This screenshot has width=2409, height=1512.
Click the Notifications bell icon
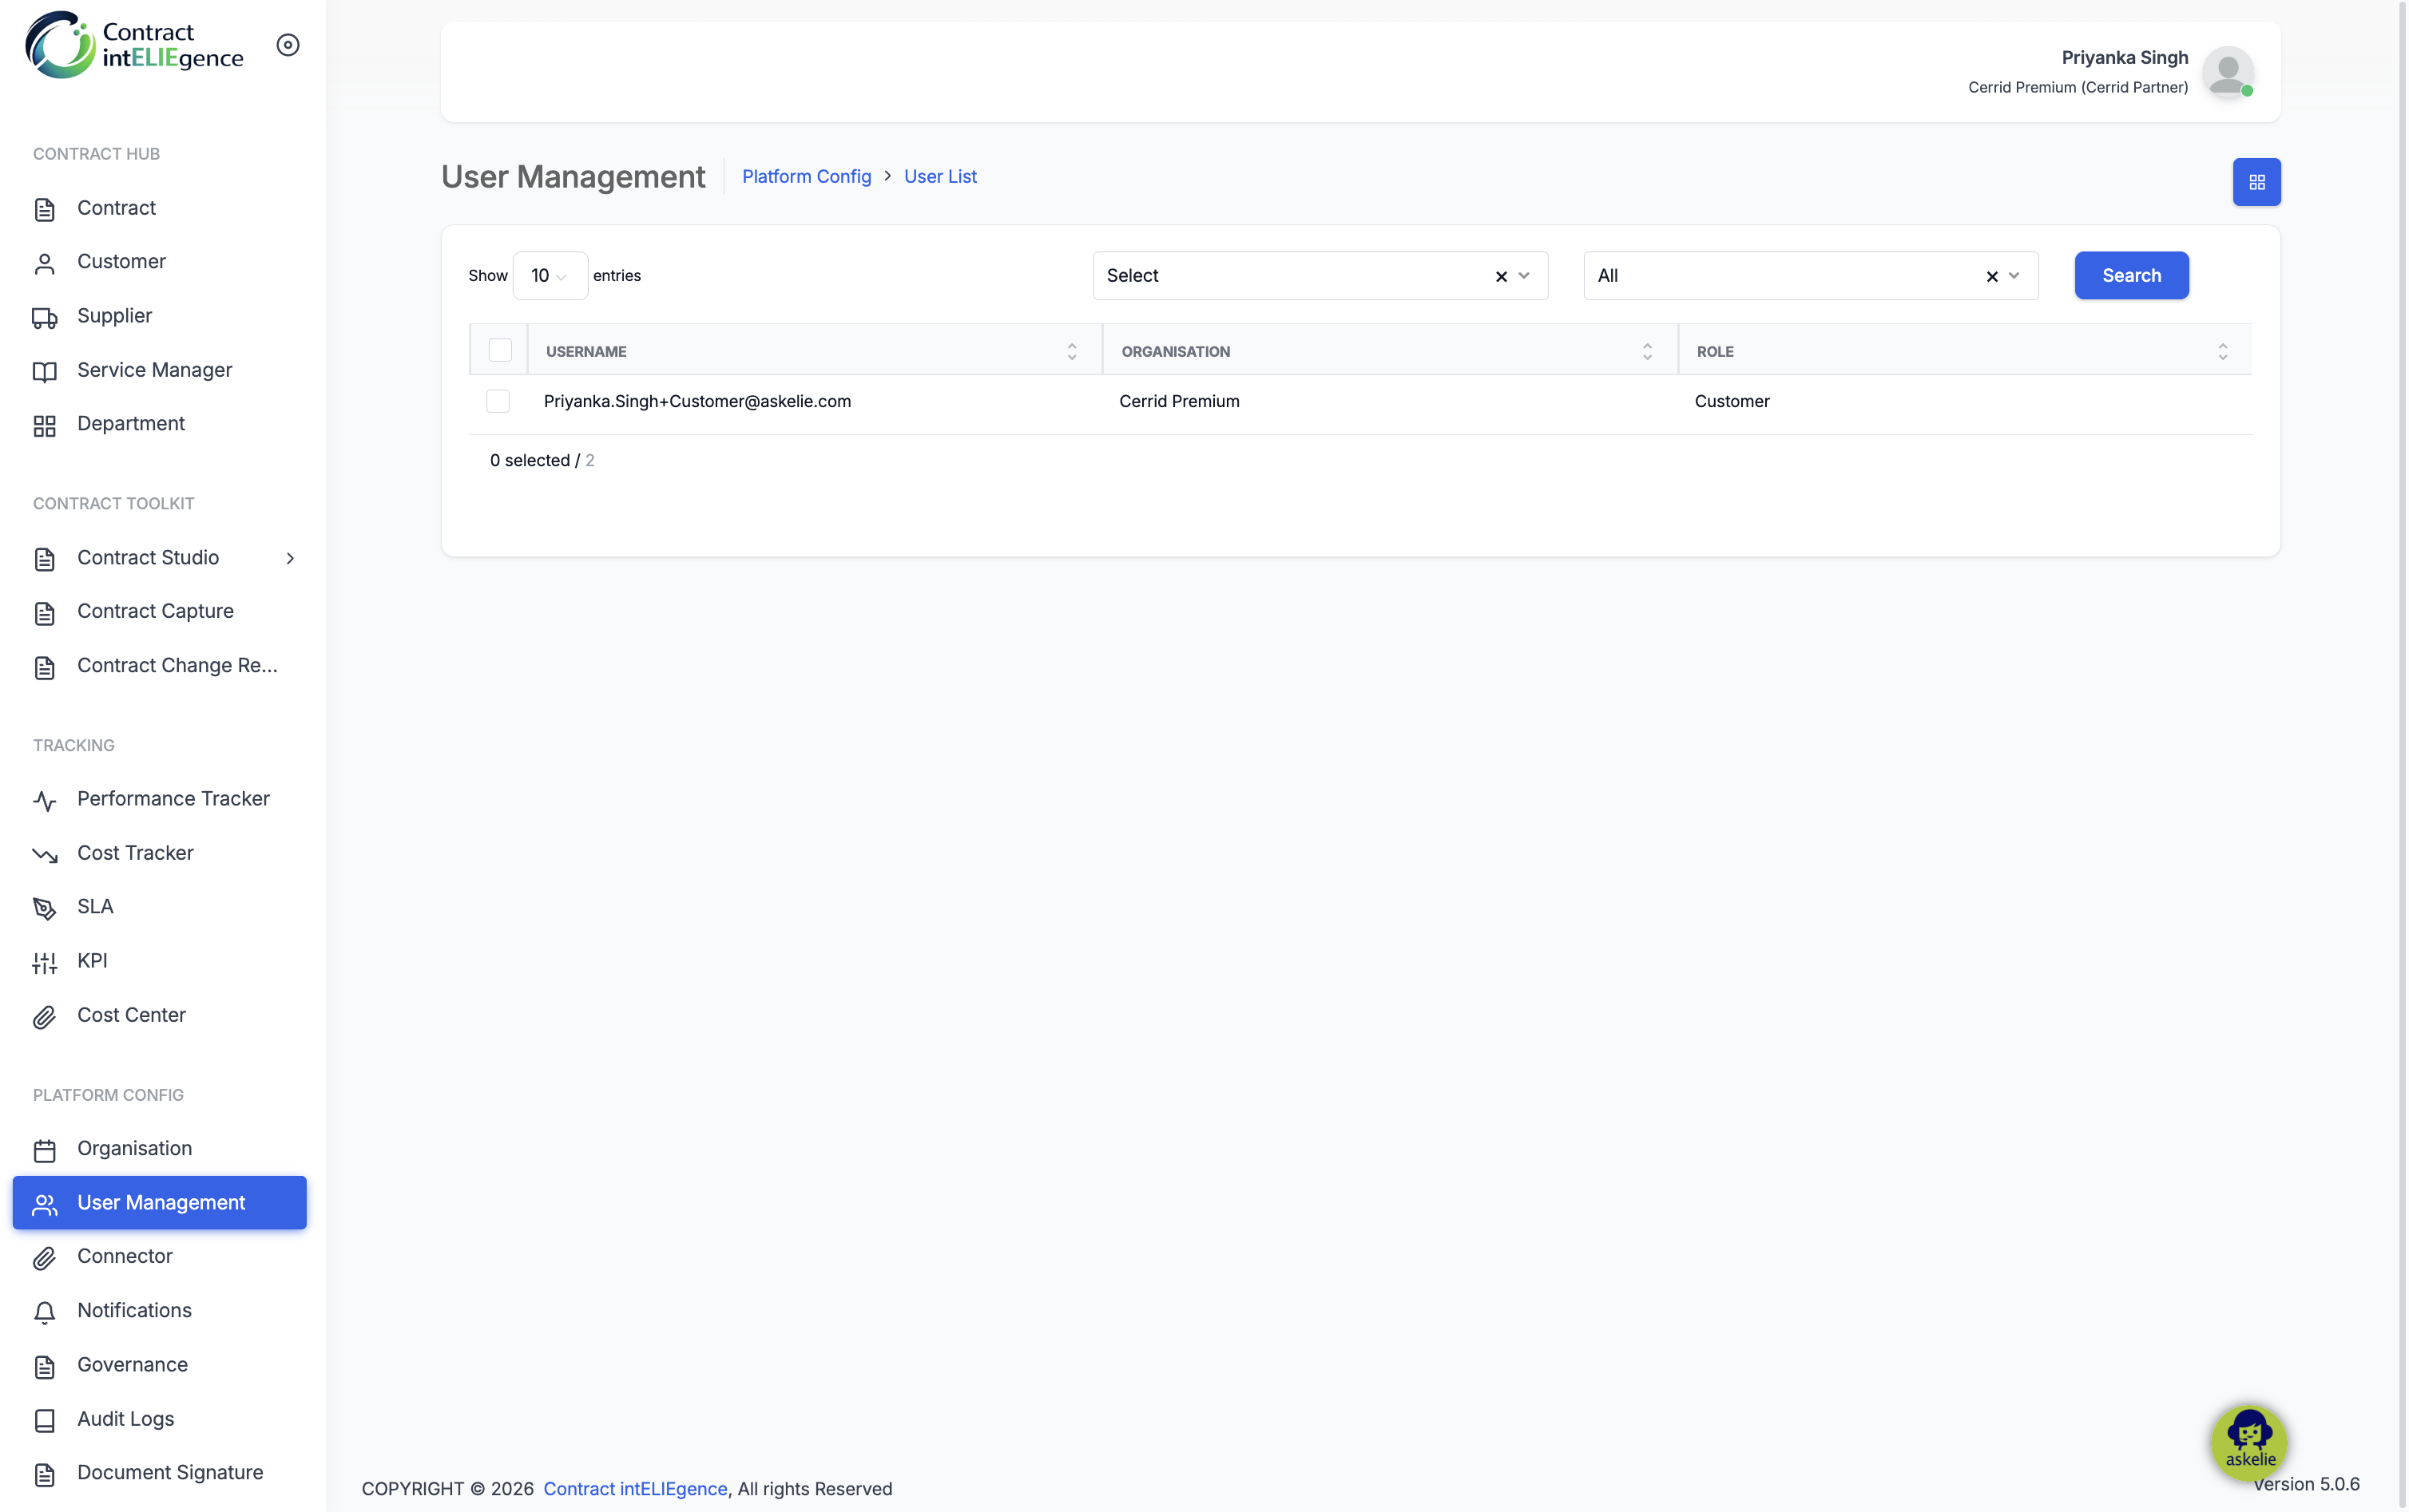point(44,1312)
